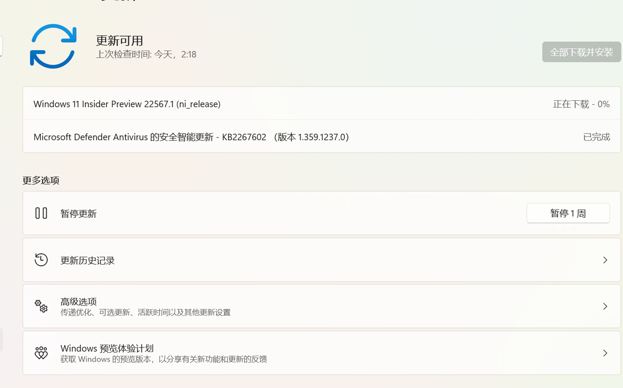
Task: Open the 更新历史记录 row label
Action: tap(87, 260)
